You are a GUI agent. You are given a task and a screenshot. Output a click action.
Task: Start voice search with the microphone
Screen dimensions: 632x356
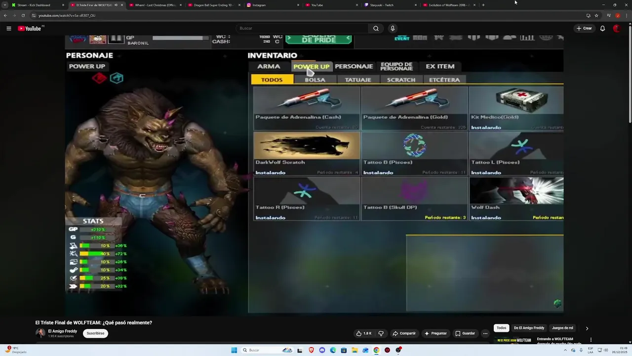[393, 28]
